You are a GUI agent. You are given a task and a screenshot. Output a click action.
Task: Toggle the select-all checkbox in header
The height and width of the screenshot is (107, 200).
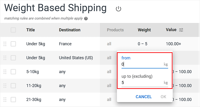[x=13, y=30]
